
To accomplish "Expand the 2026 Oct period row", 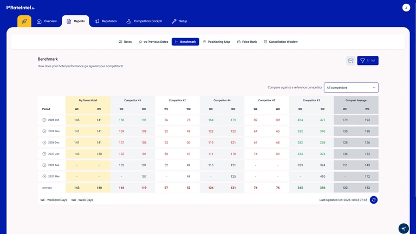I will [x=44, y=120].
